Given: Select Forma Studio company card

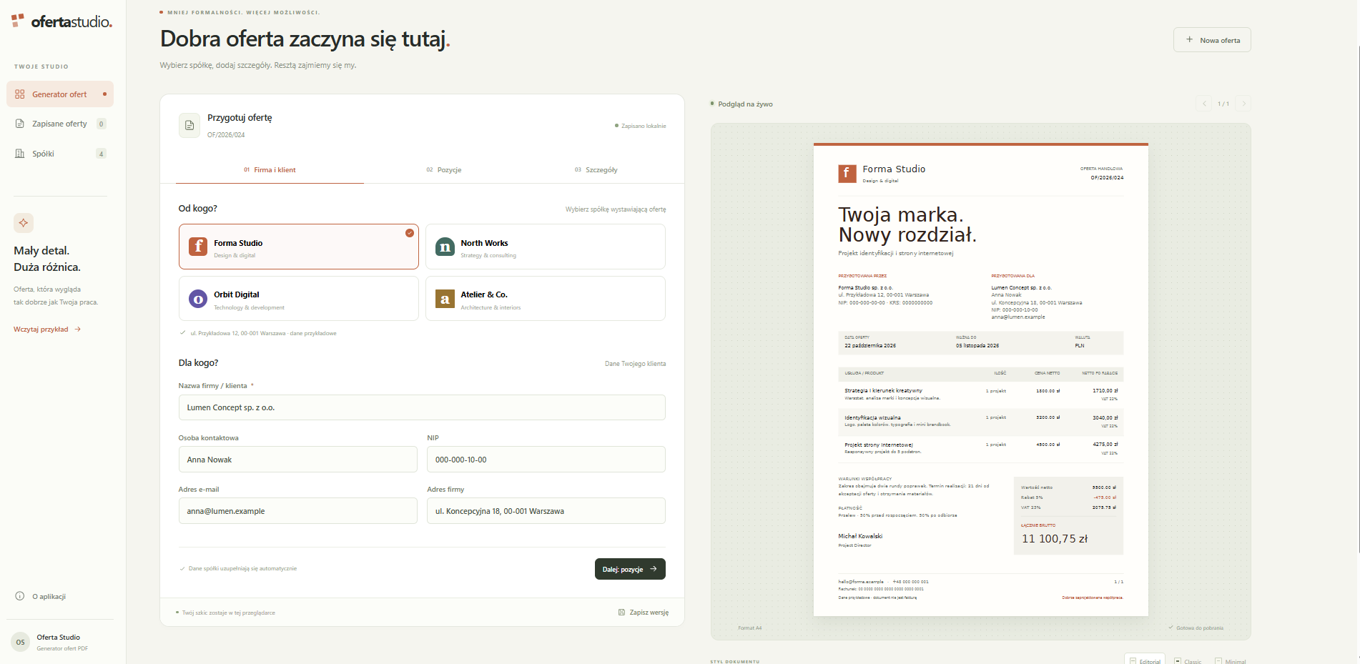Looking at the screenshot, I should pos(299,247).
